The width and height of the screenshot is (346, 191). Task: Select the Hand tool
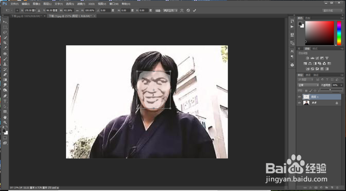(5, 117)
